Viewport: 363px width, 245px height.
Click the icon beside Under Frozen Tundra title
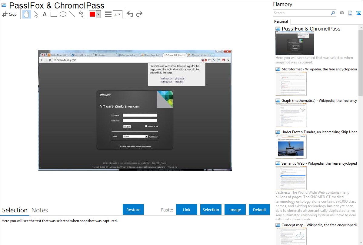(278, 132)
